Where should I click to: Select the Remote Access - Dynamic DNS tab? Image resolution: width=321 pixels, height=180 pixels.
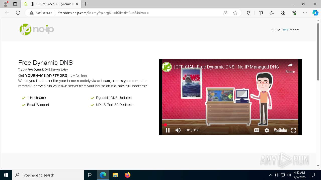click(51, 4)
